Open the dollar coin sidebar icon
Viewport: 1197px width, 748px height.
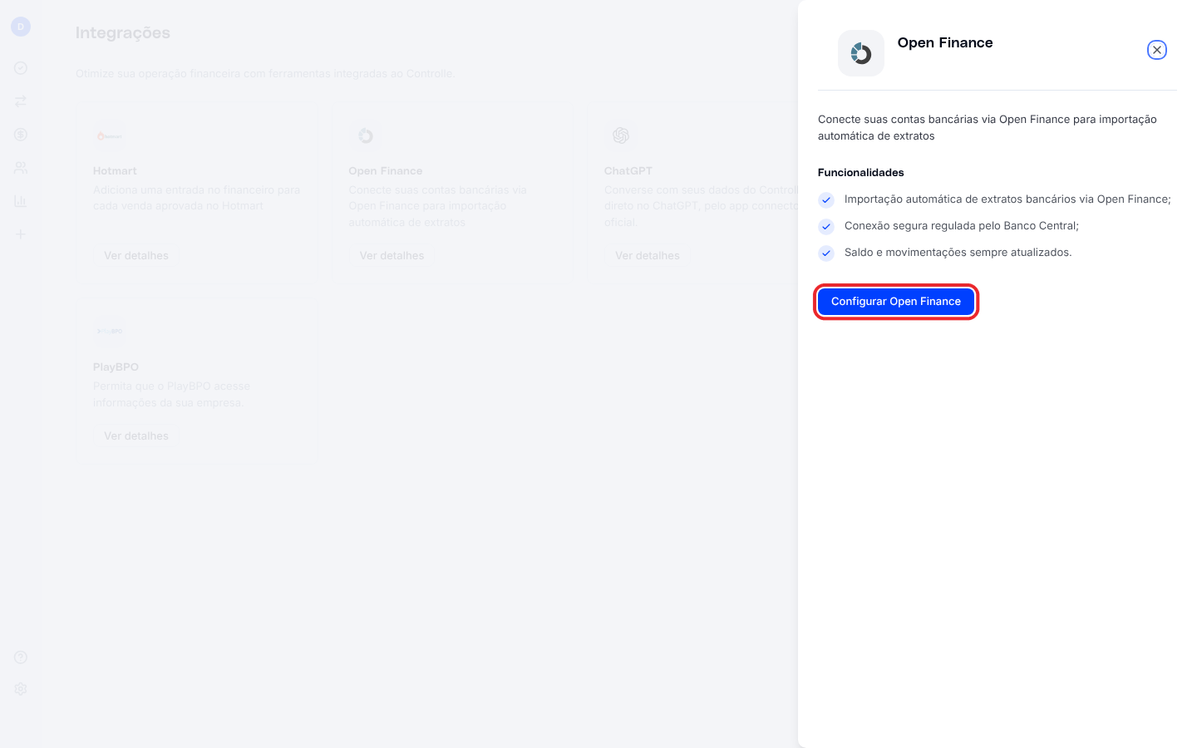(21, 135)
